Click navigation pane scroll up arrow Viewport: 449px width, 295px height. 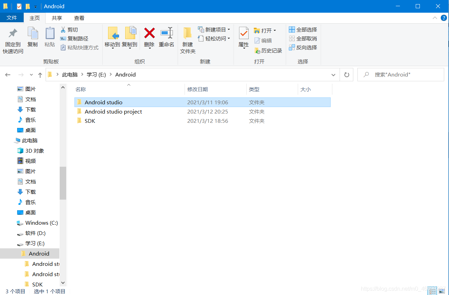coord(63,88)
